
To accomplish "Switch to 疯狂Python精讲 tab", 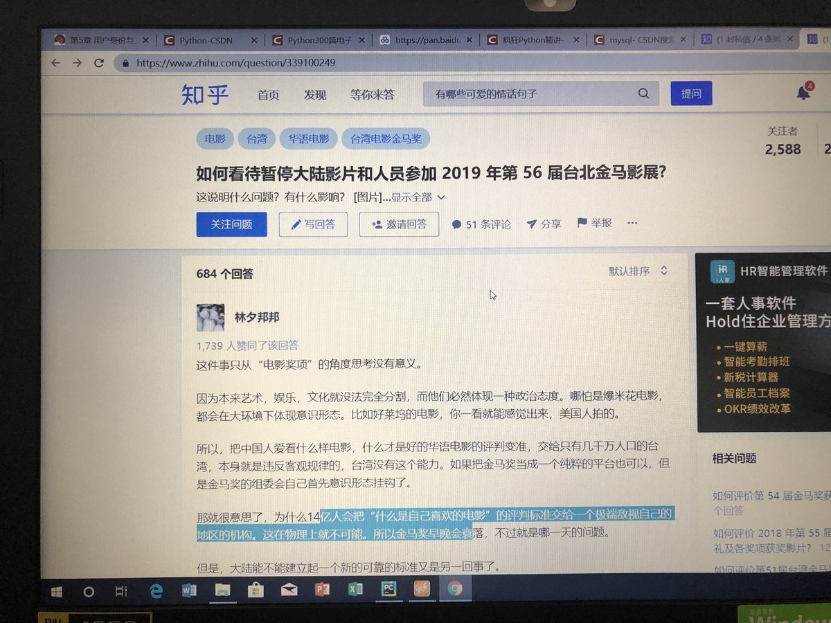I will [x=535, y=40].
